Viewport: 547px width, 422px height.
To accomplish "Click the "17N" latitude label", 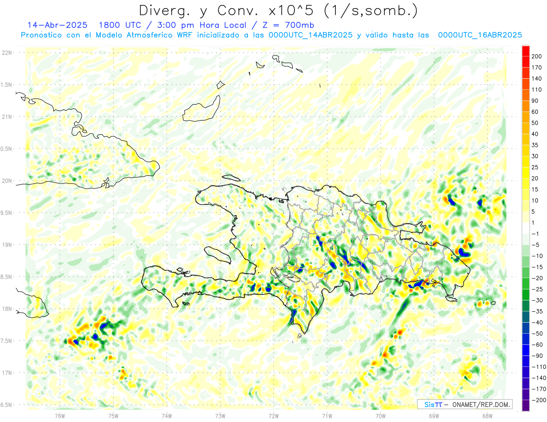I will (6, 373).
